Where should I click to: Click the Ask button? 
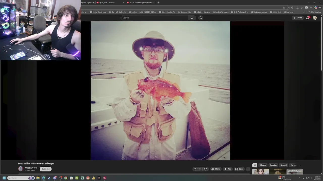coord(228,169)
